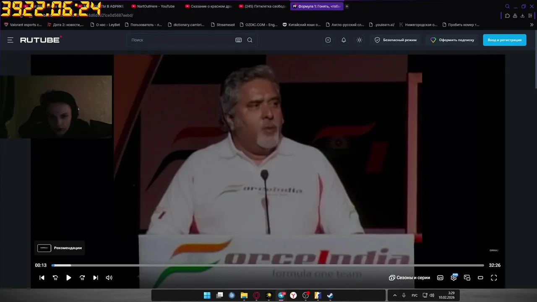Viewport: 537px width, 302px height.
Task: Open Нижегородская о... bookmark
Action: click(x=418, y=25)
